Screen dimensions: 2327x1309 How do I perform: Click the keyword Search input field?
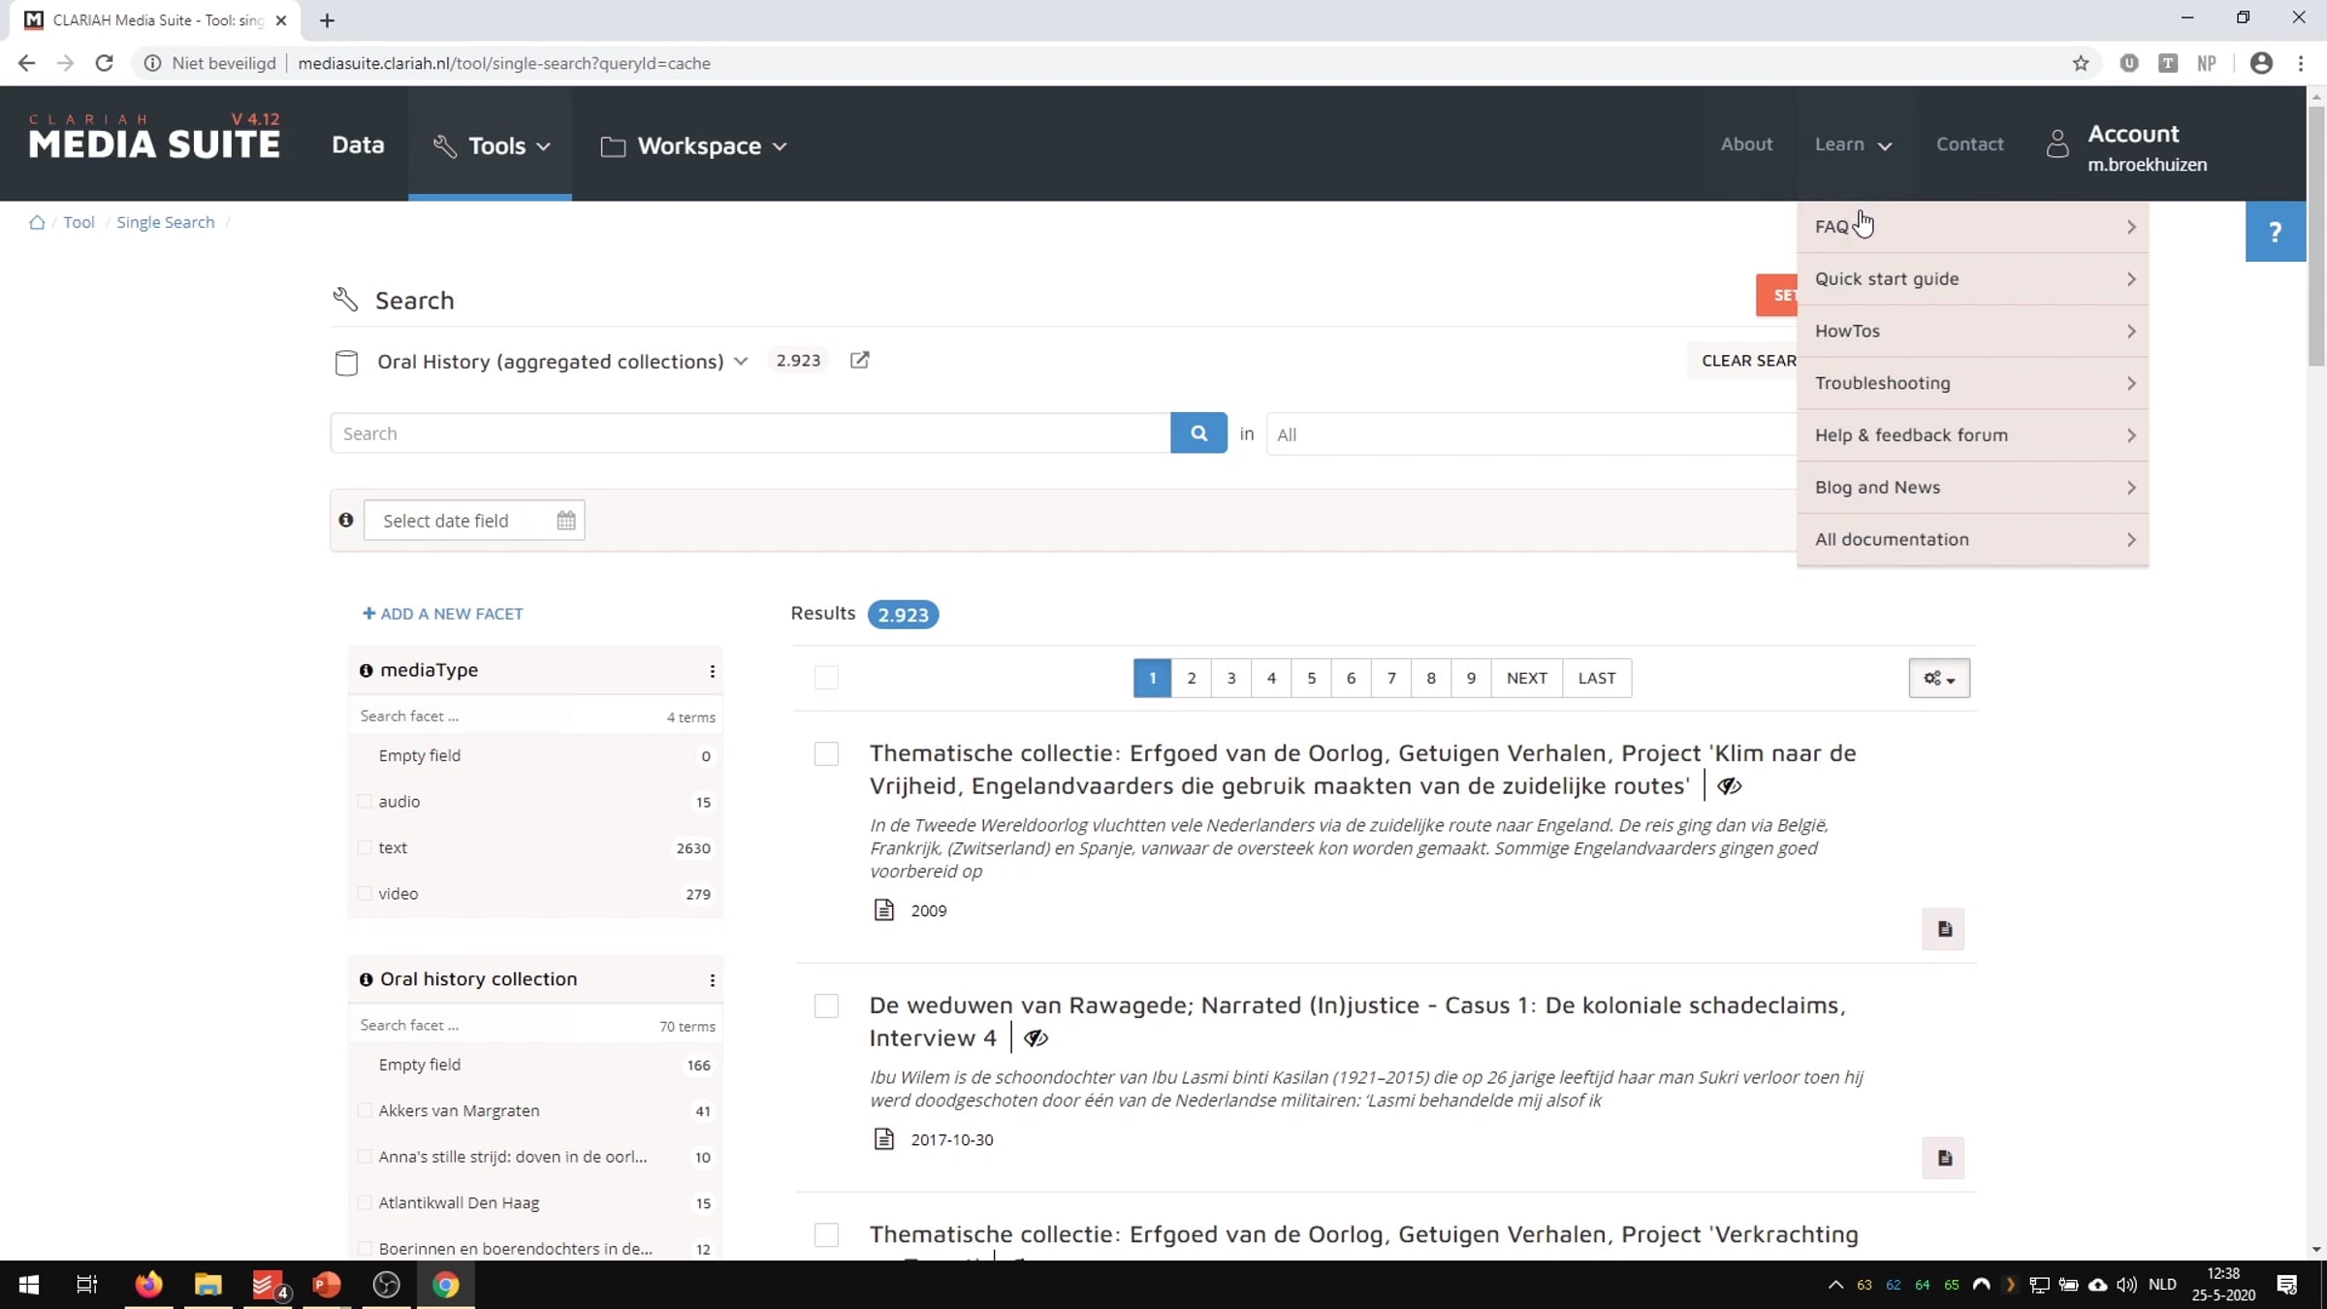pyautogui.click(x=750, y=433)
